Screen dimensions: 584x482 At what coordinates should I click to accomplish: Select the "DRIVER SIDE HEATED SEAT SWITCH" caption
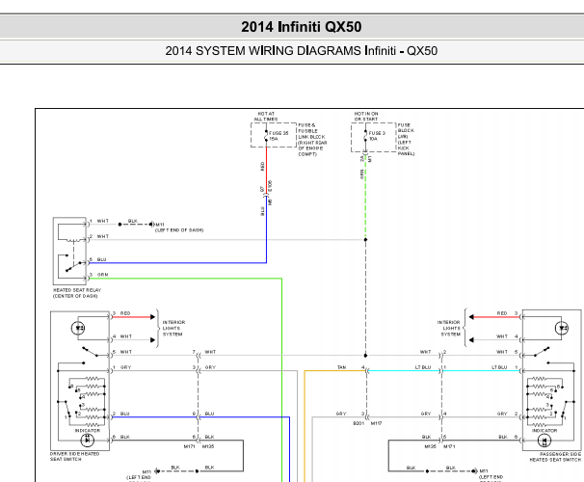coord(74,456)
